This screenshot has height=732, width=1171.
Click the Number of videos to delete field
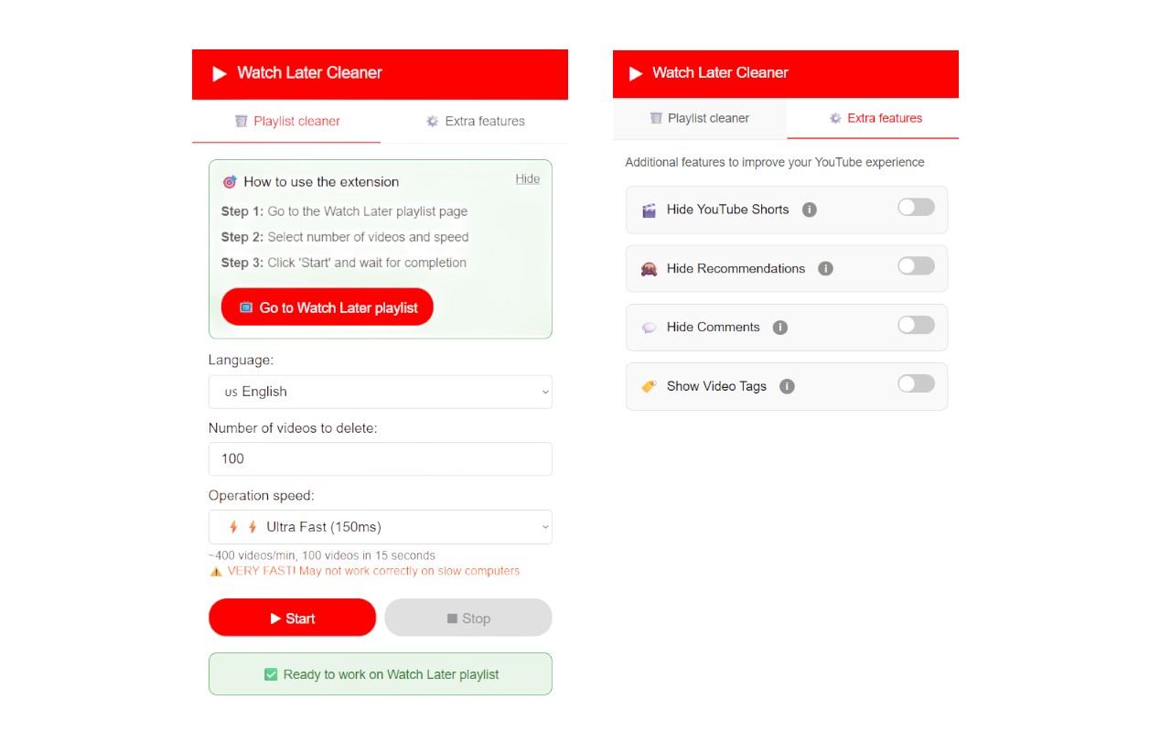380,459
